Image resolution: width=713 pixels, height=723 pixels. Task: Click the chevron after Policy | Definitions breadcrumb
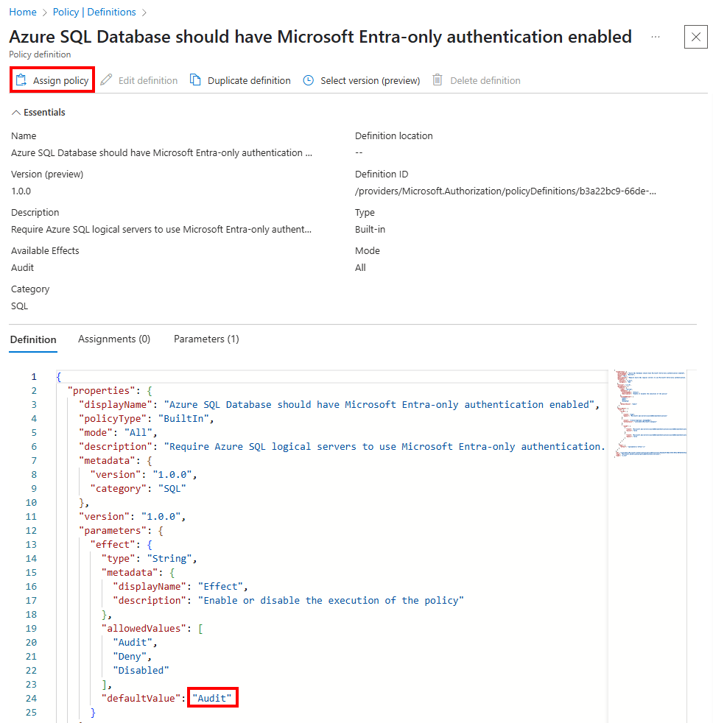pos(144,12)
